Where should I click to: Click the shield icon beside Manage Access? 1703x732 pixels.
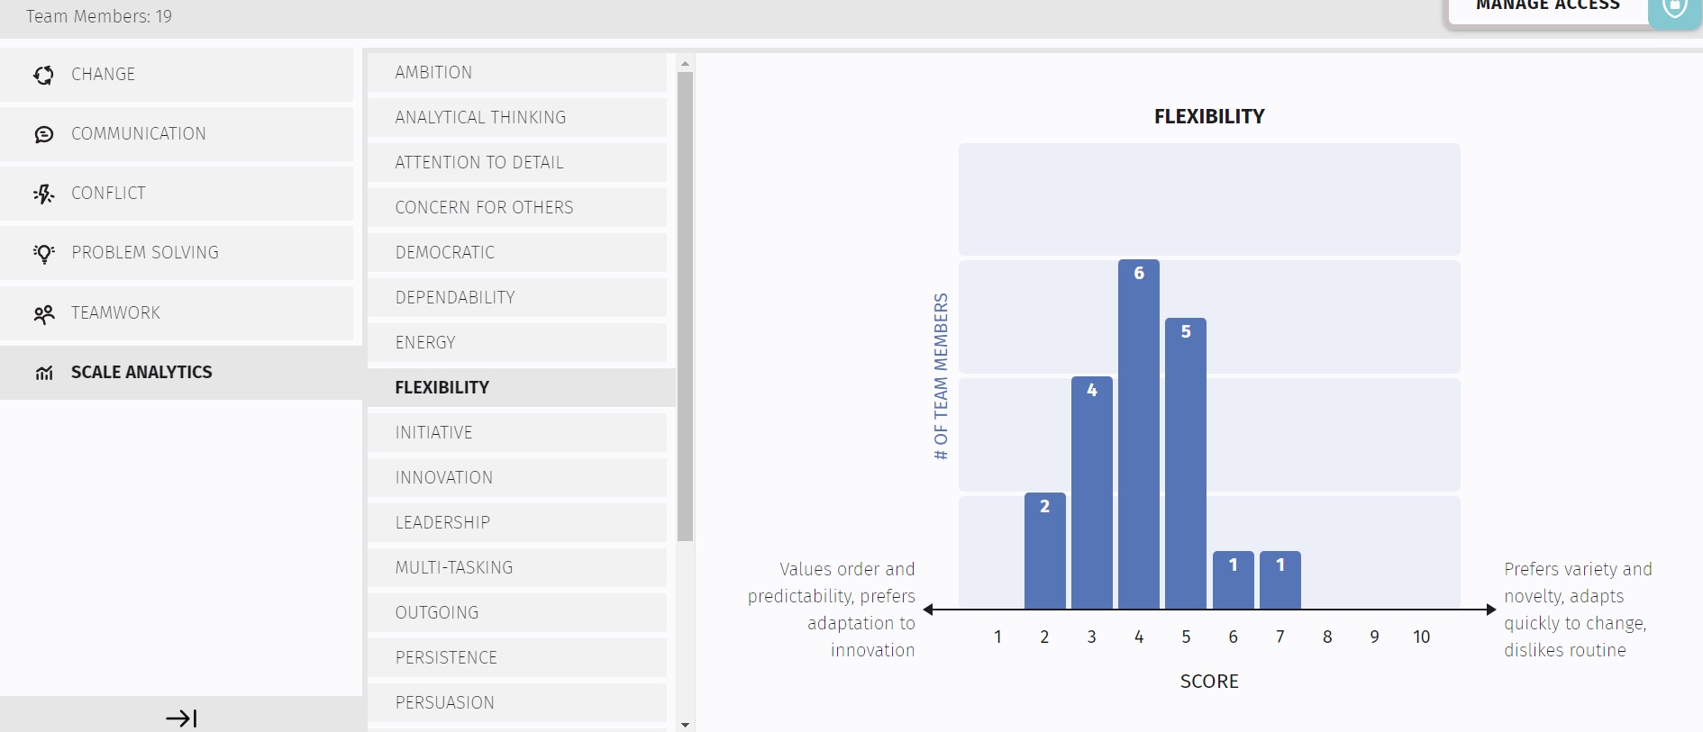click(x=1674, y=9)
